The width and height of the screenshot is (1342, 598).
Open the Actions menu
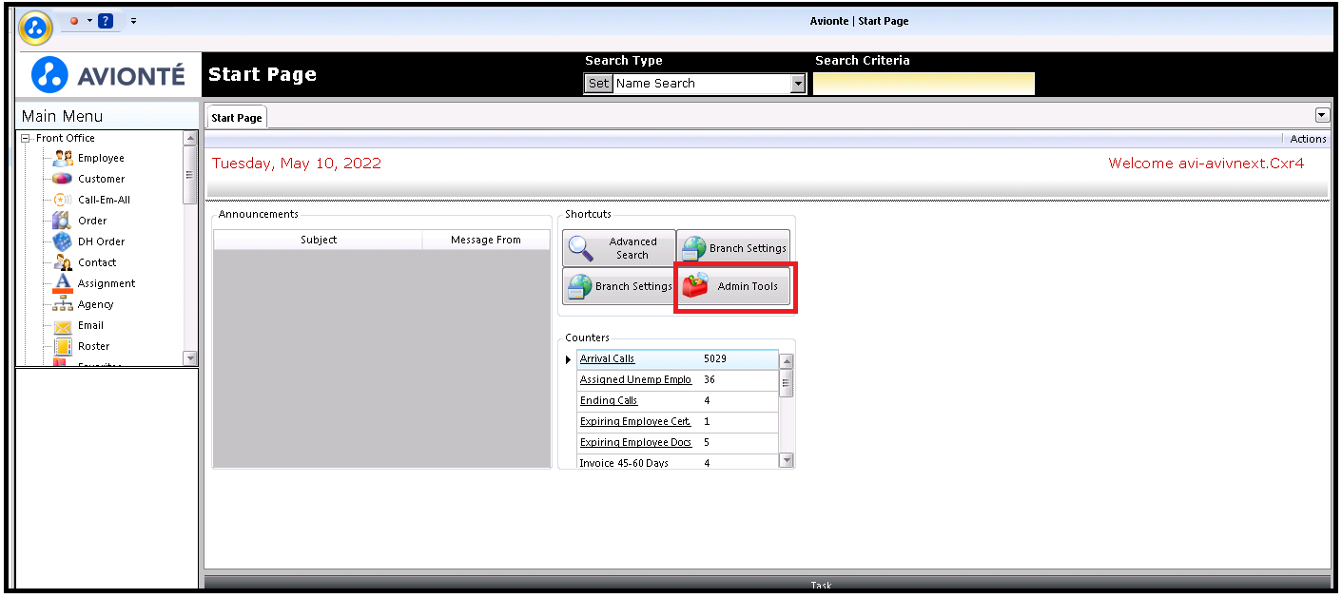click(x=1308, y=139)
